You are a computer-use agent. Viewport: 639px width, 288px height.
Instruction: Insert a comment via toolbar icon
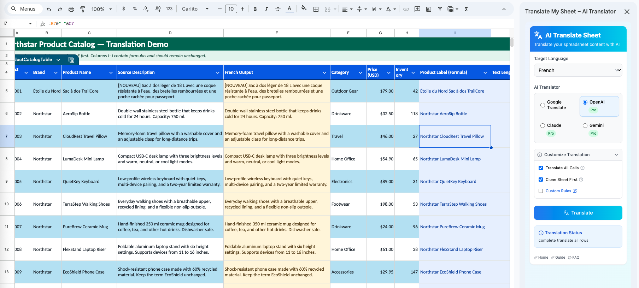pyautogui.click(x=417, y=9)
